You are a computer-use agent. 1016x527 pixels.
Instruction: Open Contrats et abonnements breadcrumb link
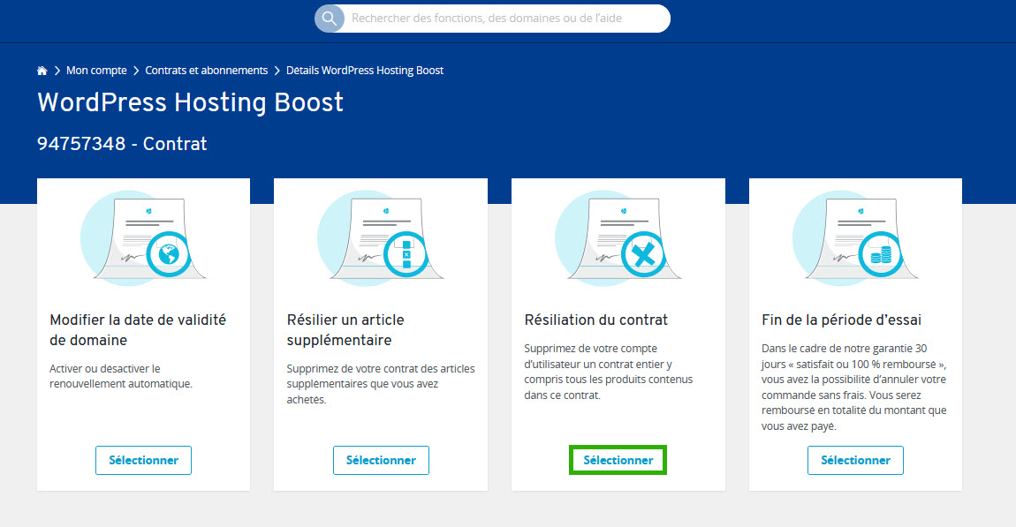tap(206, 71)
